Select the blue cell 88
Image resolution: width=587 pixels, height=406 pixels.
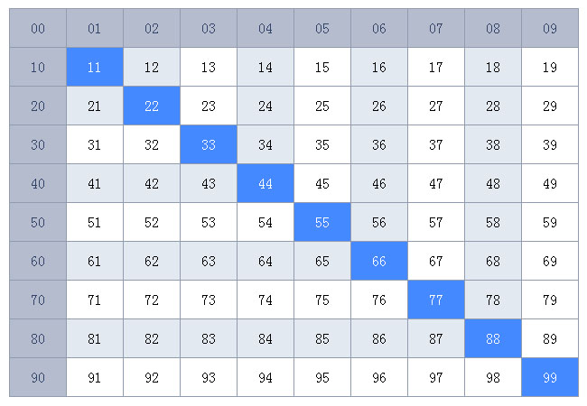click(493, 339)
